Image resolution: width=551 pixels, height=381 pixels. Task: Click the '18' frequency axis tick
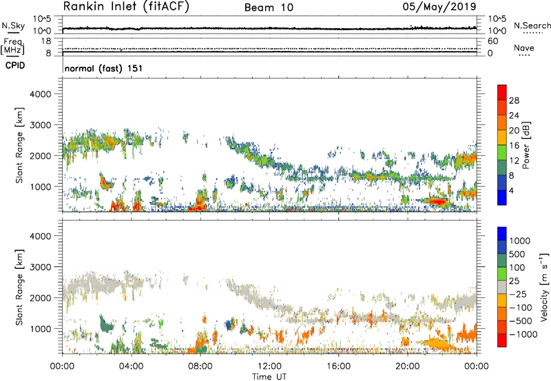[x=46, y=41]
